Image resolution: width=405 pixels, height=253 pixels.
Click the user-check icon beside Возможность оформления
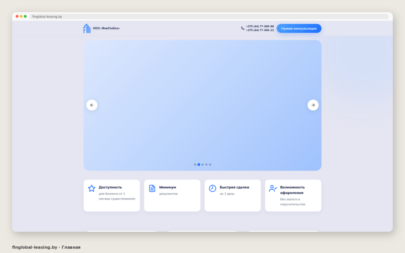[273, 188]
